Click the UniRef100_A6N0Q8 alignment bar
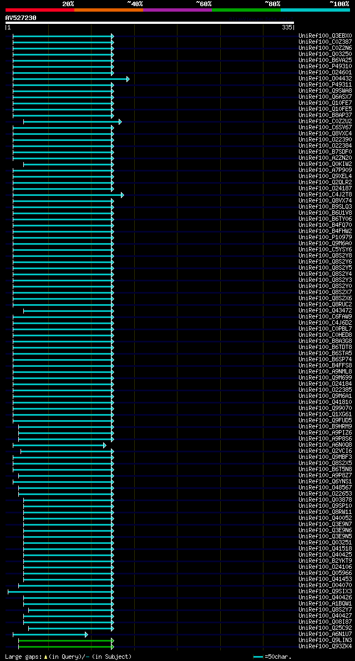 tap(59, 446)
